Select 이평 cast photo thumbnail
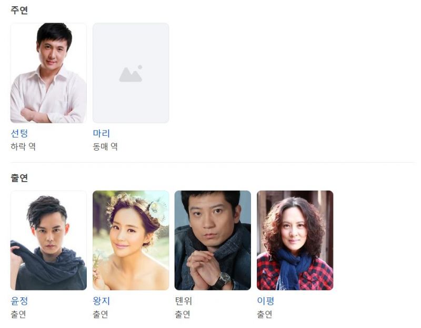The width and height of the screenshot is (421, 328). coord(295,241)
